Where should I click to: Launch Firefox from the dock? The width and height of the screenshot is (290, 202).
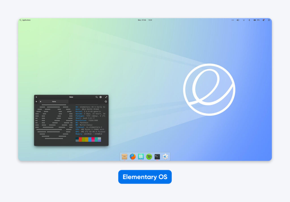tap(132, 156)
